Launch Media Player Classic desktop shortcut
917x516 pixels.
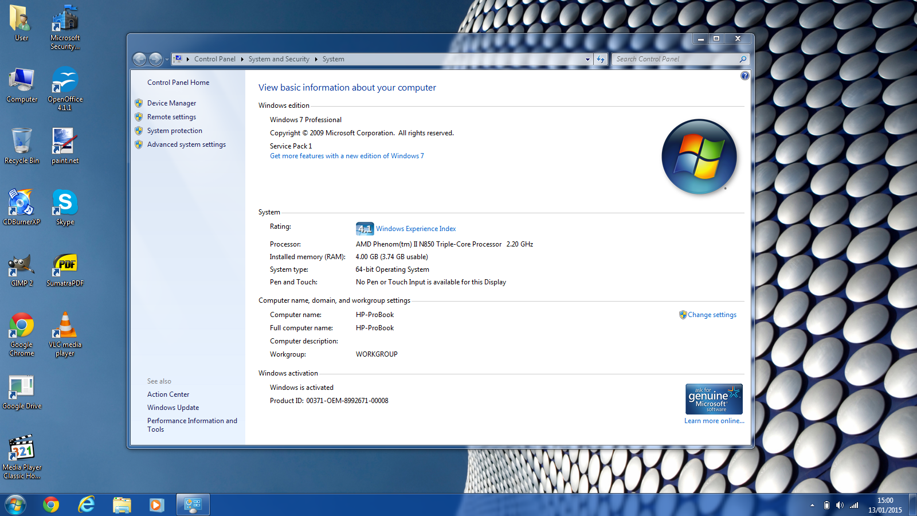22,457
